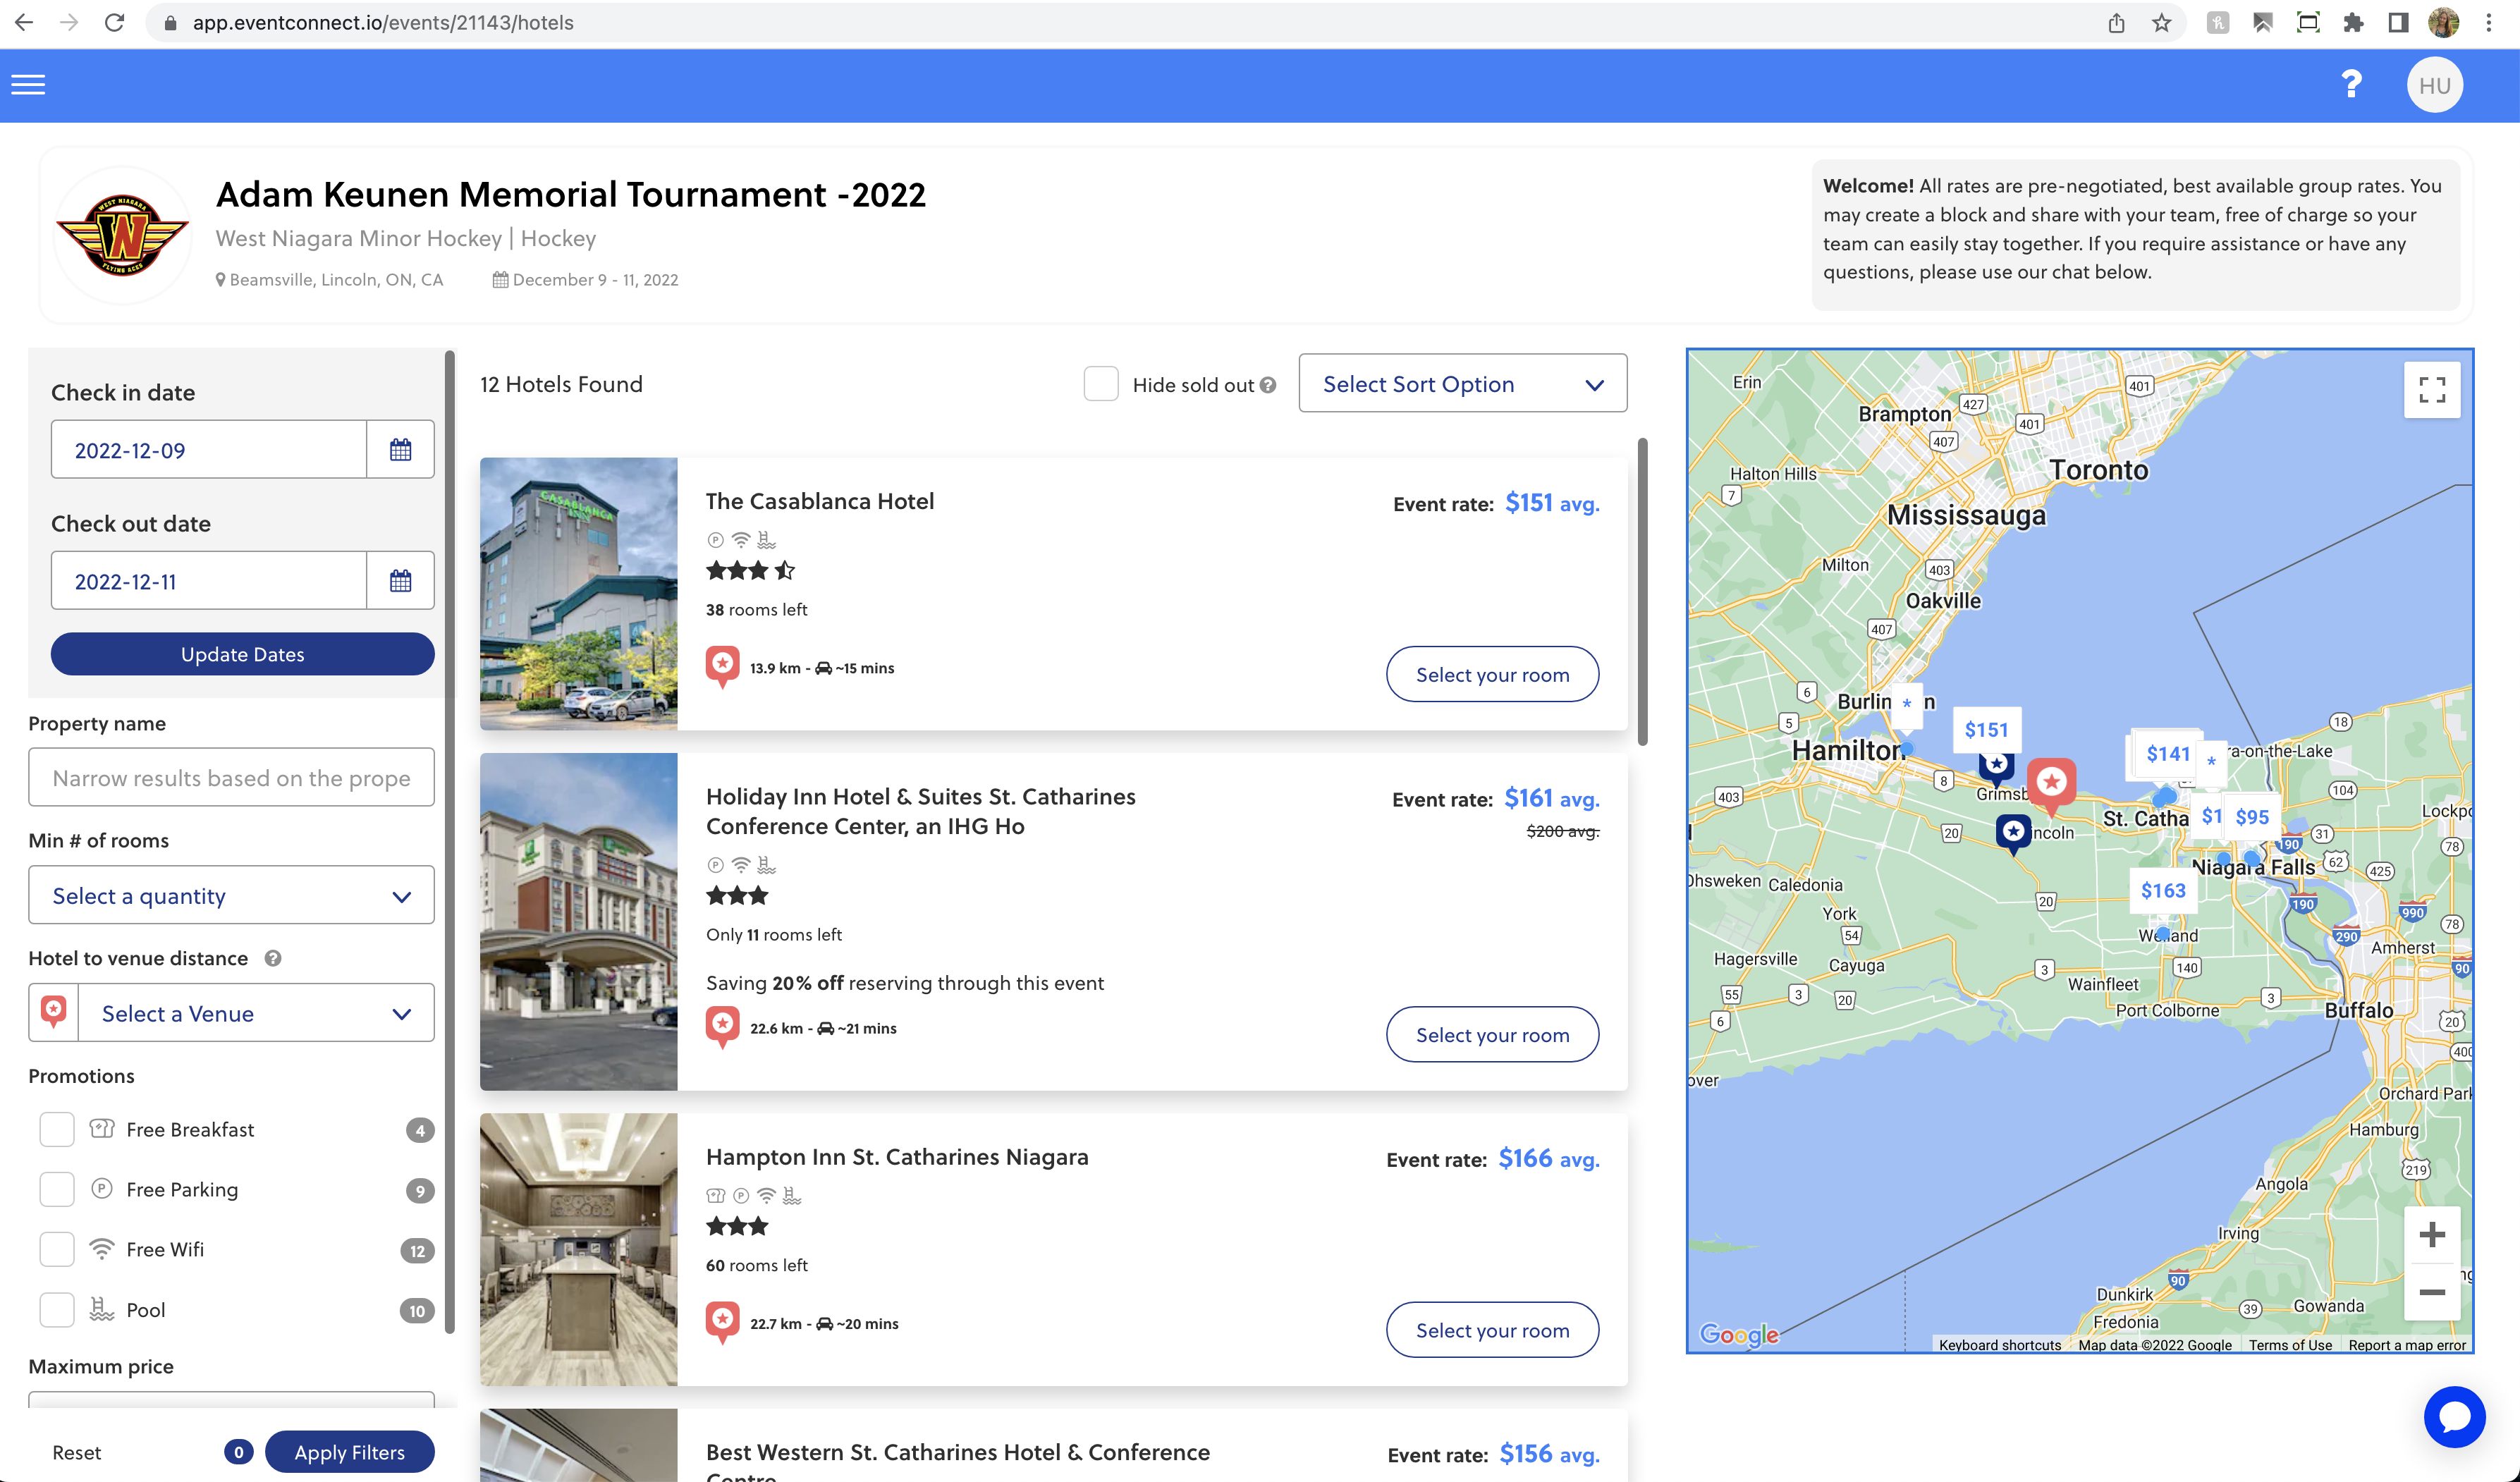This screenshot has height=1482, width=2520.
Task: Bookmark this page with star icon
Action: [x=2162, y=22]
